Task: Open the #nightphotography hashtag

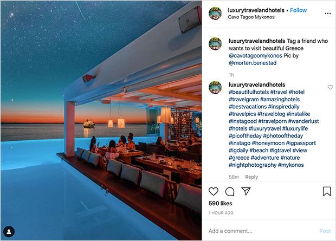Action: pyautogui.click(x=253, y=165)
